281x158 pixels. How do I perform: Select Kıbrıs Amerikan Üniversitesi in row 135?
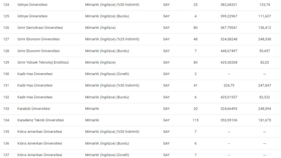pyautogui.click(x=40, y=132)
